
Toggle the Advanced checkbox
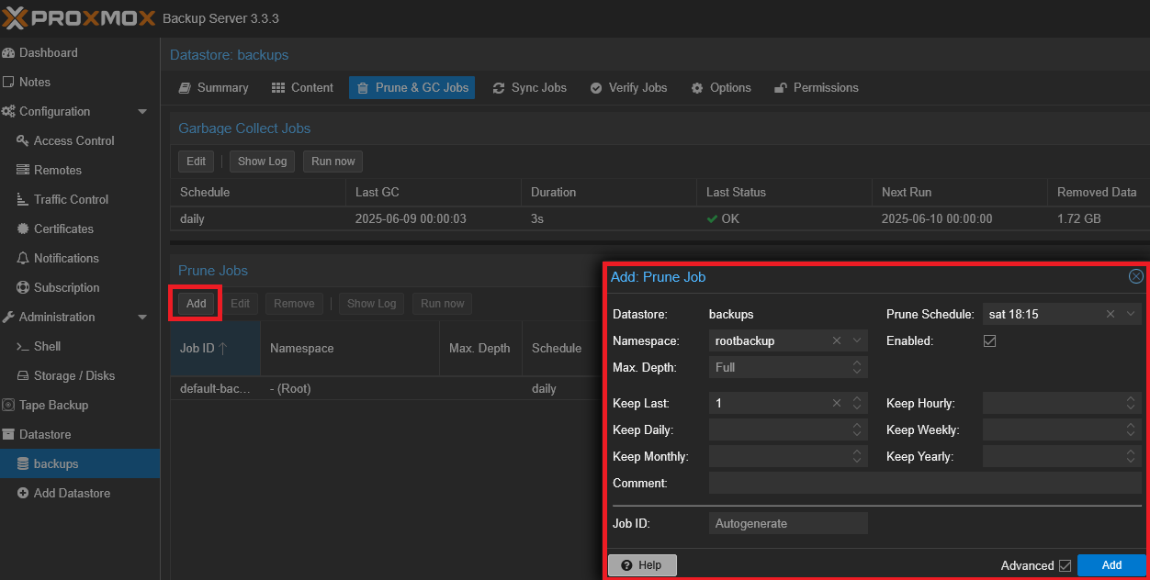pyautogui.click(x=1065, y=565)
